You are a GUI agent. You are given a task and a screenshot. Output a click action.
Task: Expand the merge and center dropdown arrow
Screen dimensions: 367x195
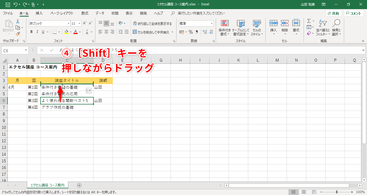pyautogui.click(x=172, y=32)
